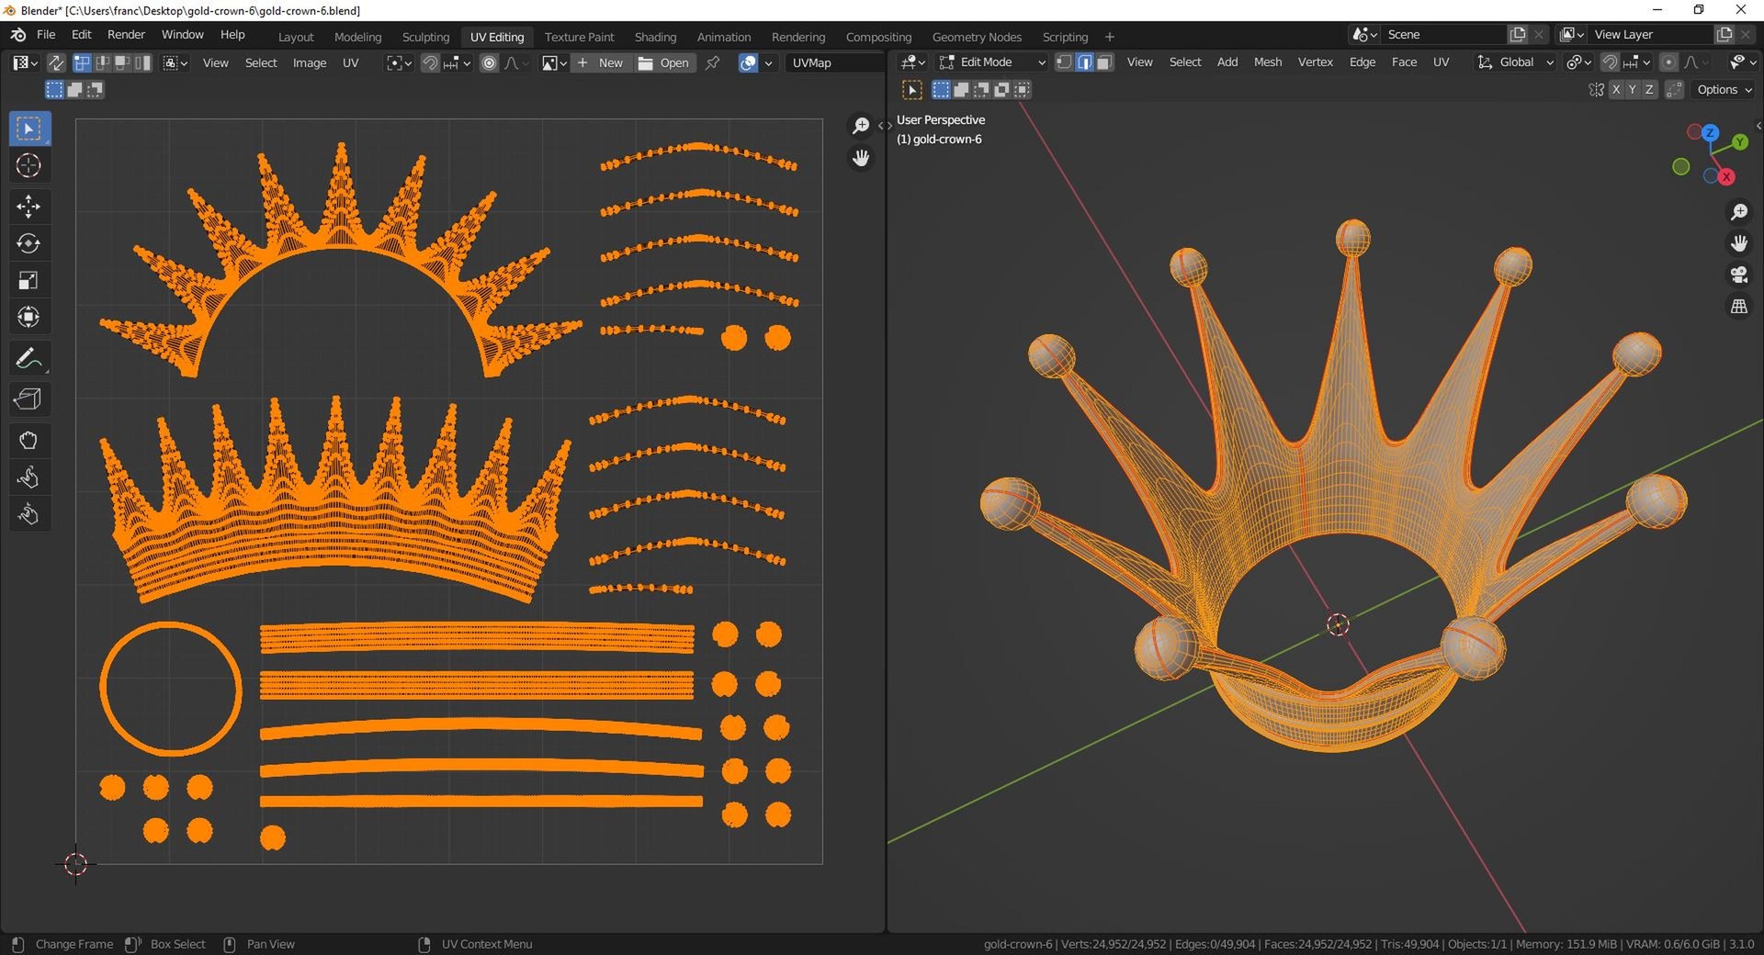Viewport: 1764px width, 955px height.
Task: Select the Transform tool in UV editor
Action: [28, 317]
